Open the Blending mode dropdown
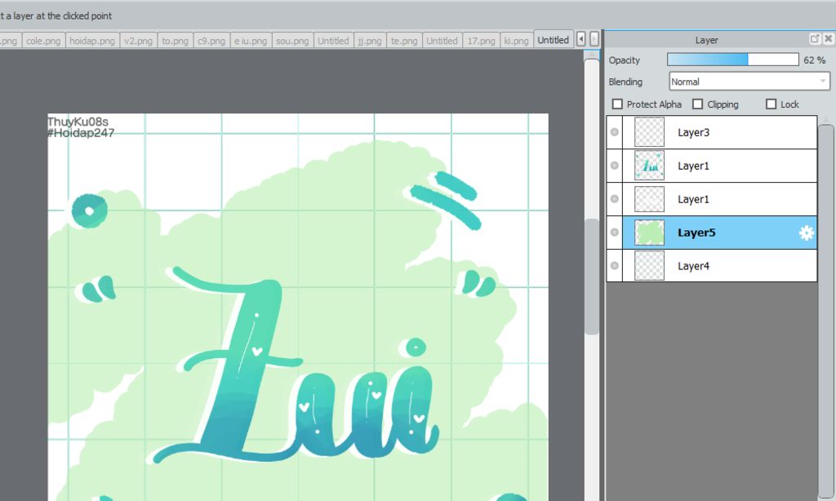 (749, 82)
